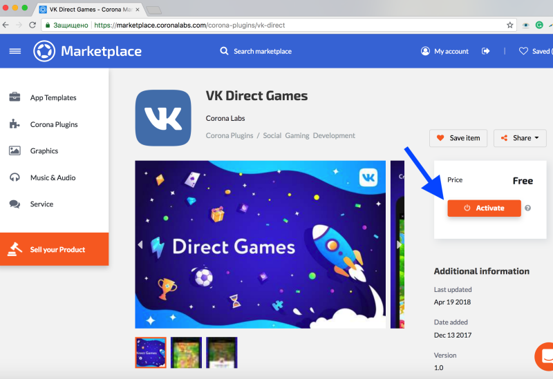The width and height of the screenshot is (553, 379).
Task: Open the Corona Labs publisher link
Action: point(225,118)
